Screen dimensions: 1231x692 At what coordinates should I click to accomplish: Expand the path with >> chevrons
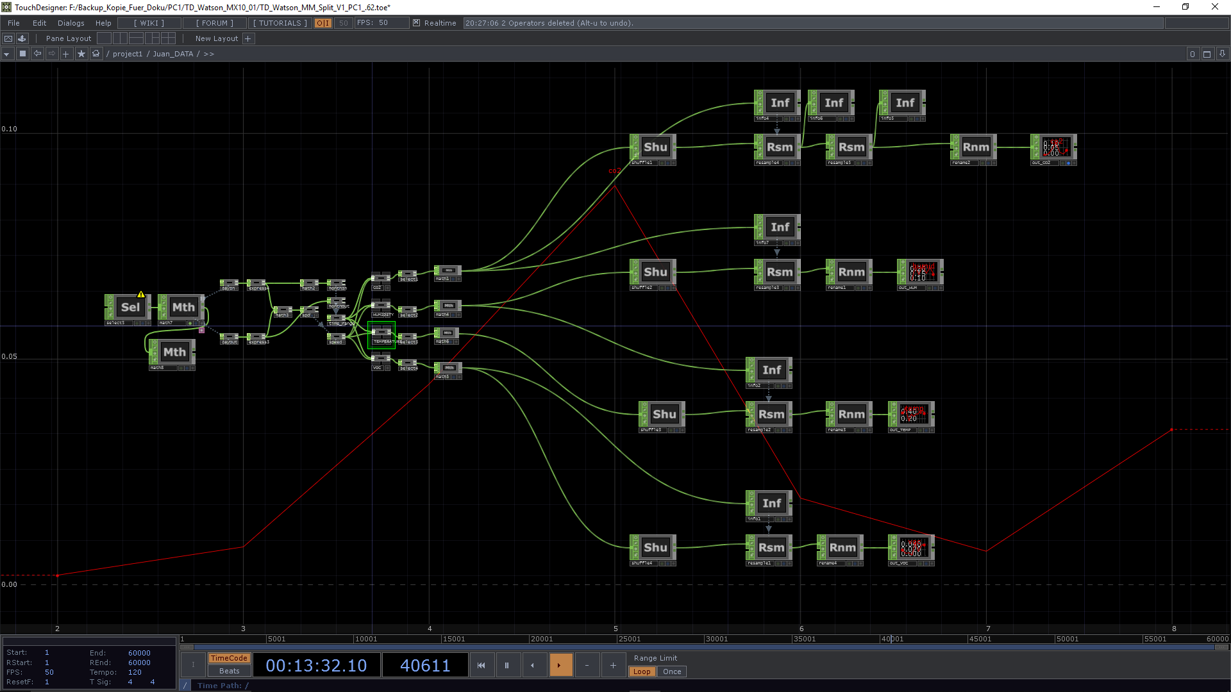[x=209, y=54]
